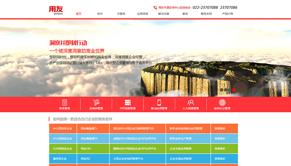The image size is (291, 166).
Task: Open the 产品价格 menu item
Action: 228,14
